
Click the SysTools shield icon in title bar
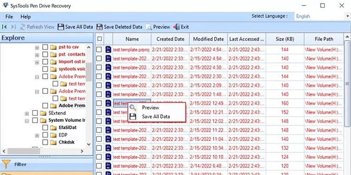coord(6,6)
